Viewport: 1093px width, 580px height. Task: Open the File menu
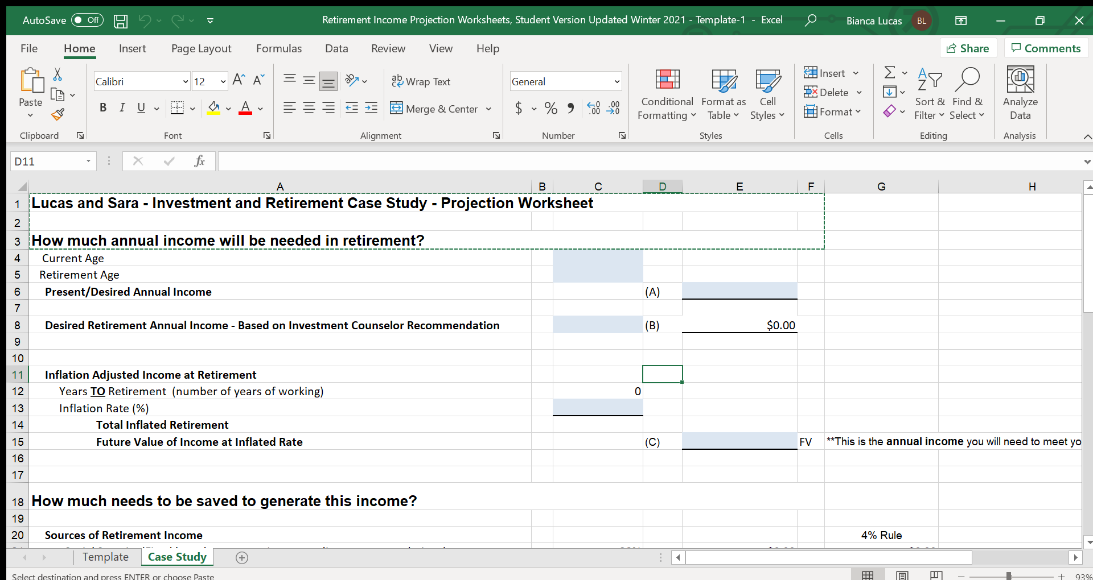[x=29, y=49]
